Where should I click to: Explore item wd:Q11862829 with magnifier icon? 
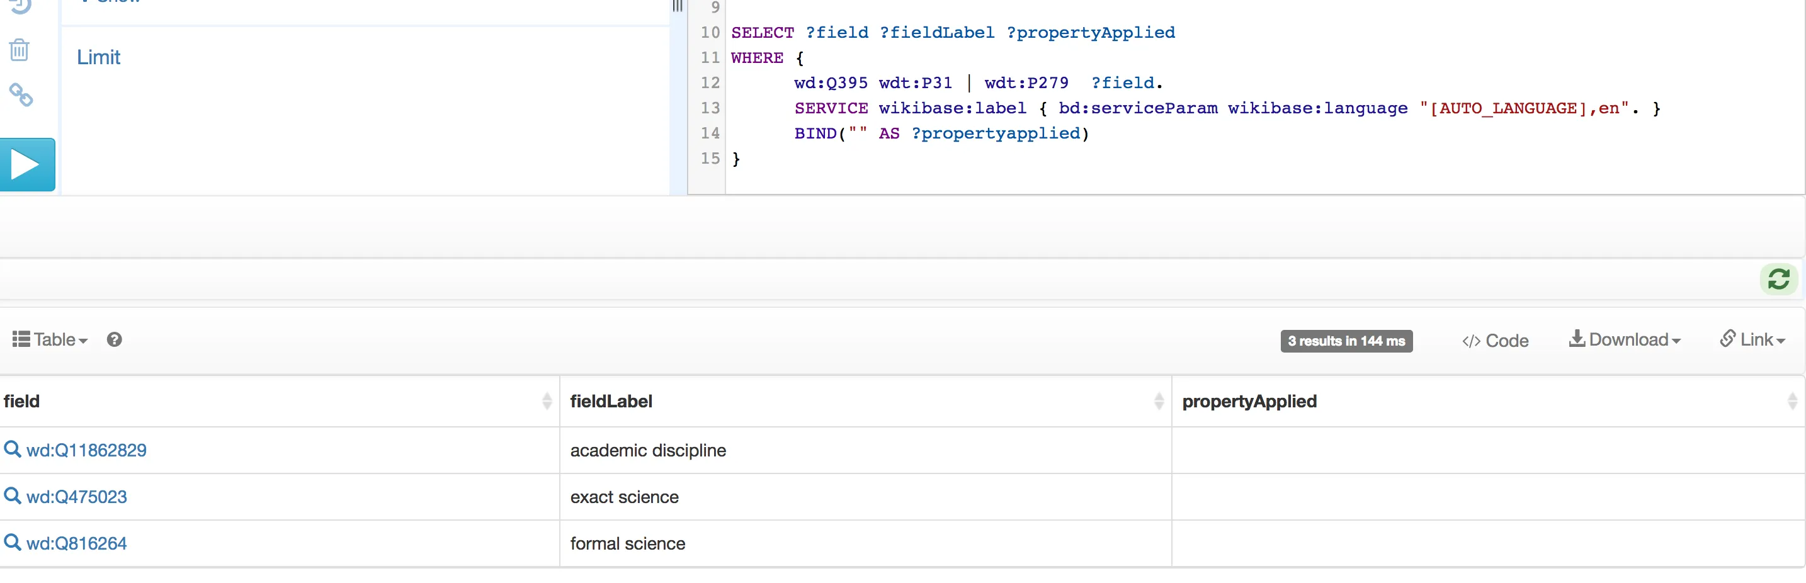tap(12, 449)
